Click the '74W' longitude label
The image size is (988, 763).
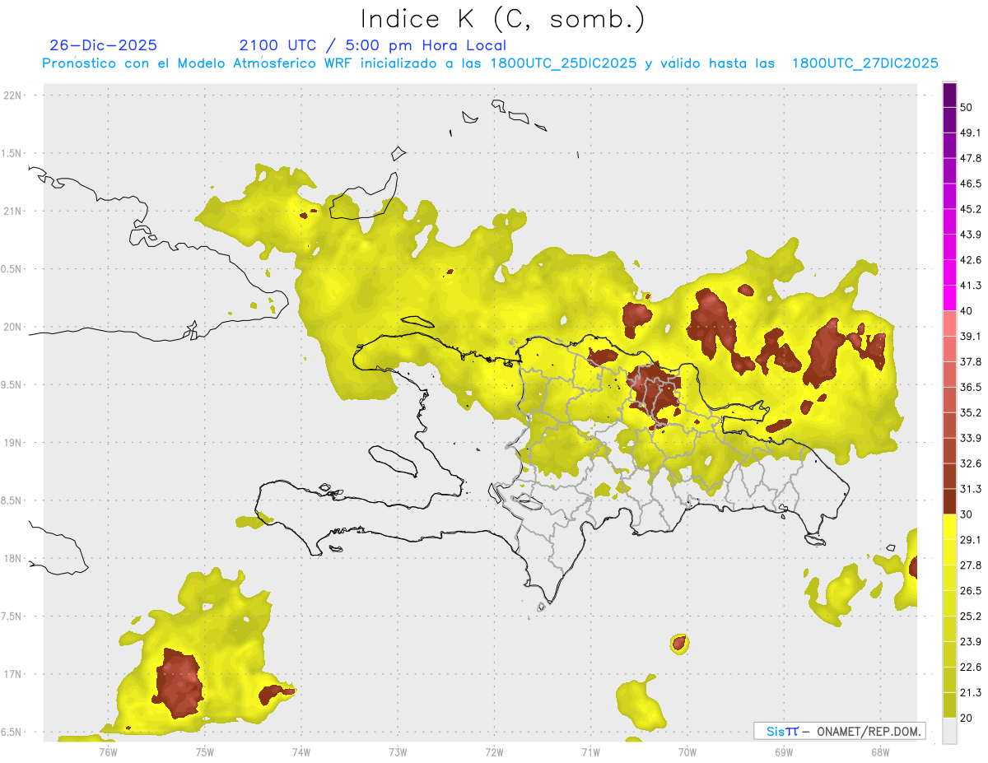point(301,752)
